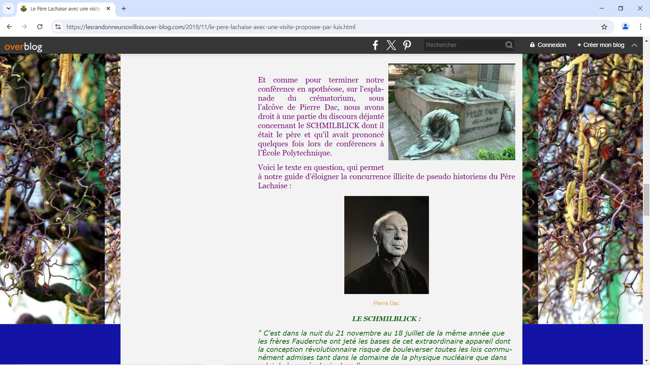Close the Le Père Lachaise tab
The height and width of the screenshot is (365, 650).
tap(108, 9)
